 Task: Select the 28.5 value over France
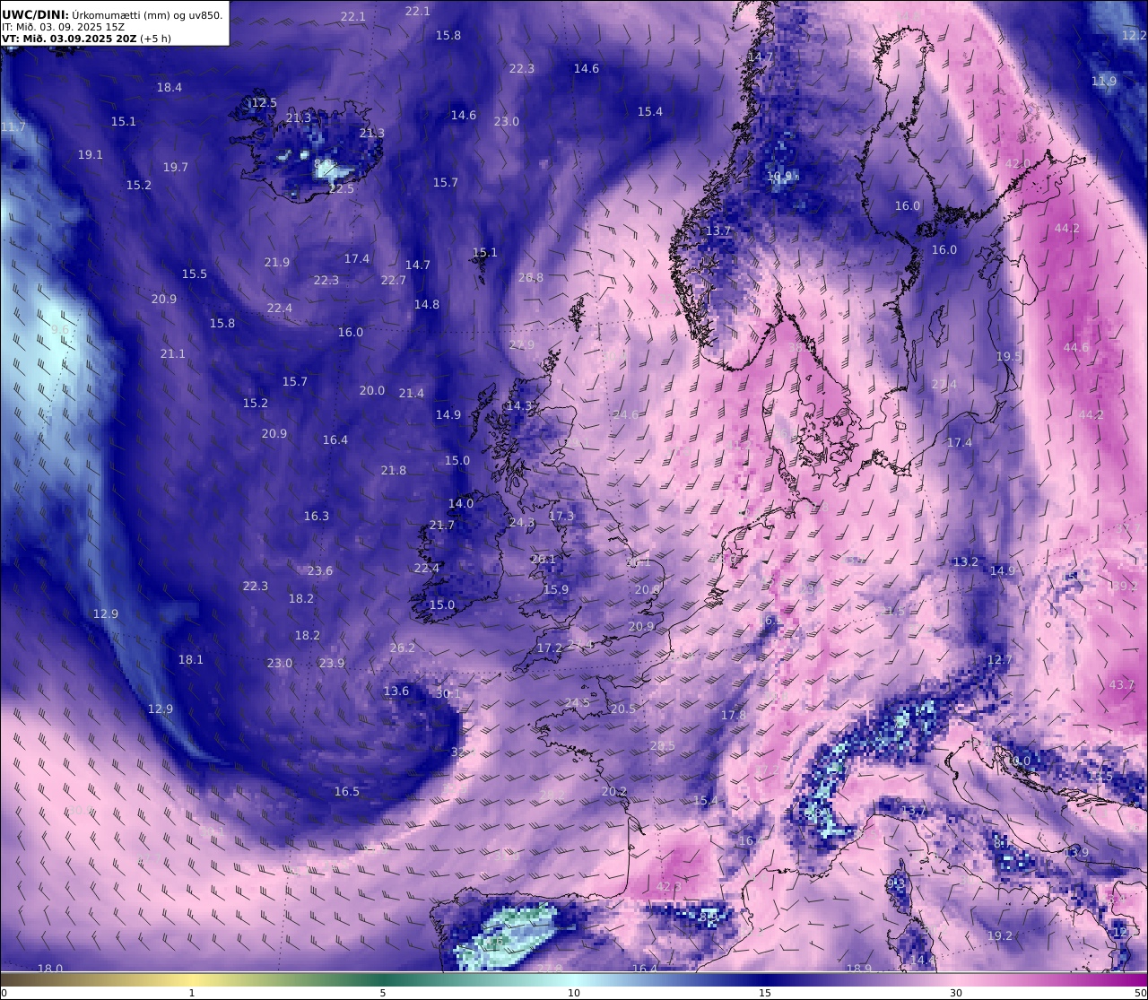662,745
